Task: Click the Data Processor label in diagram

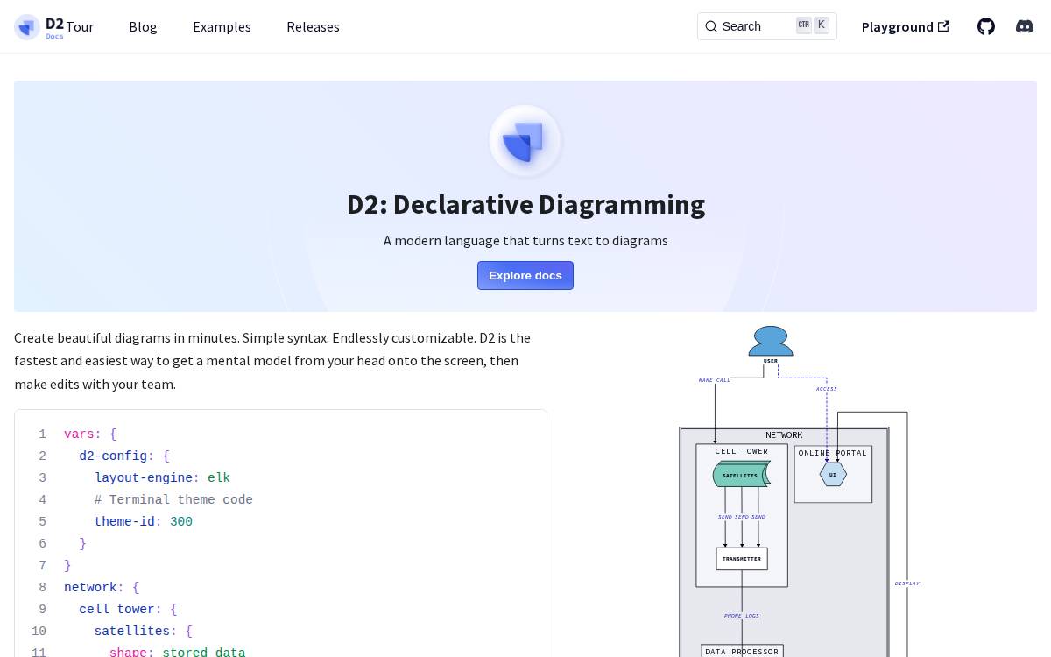Action: pos(742,651)
